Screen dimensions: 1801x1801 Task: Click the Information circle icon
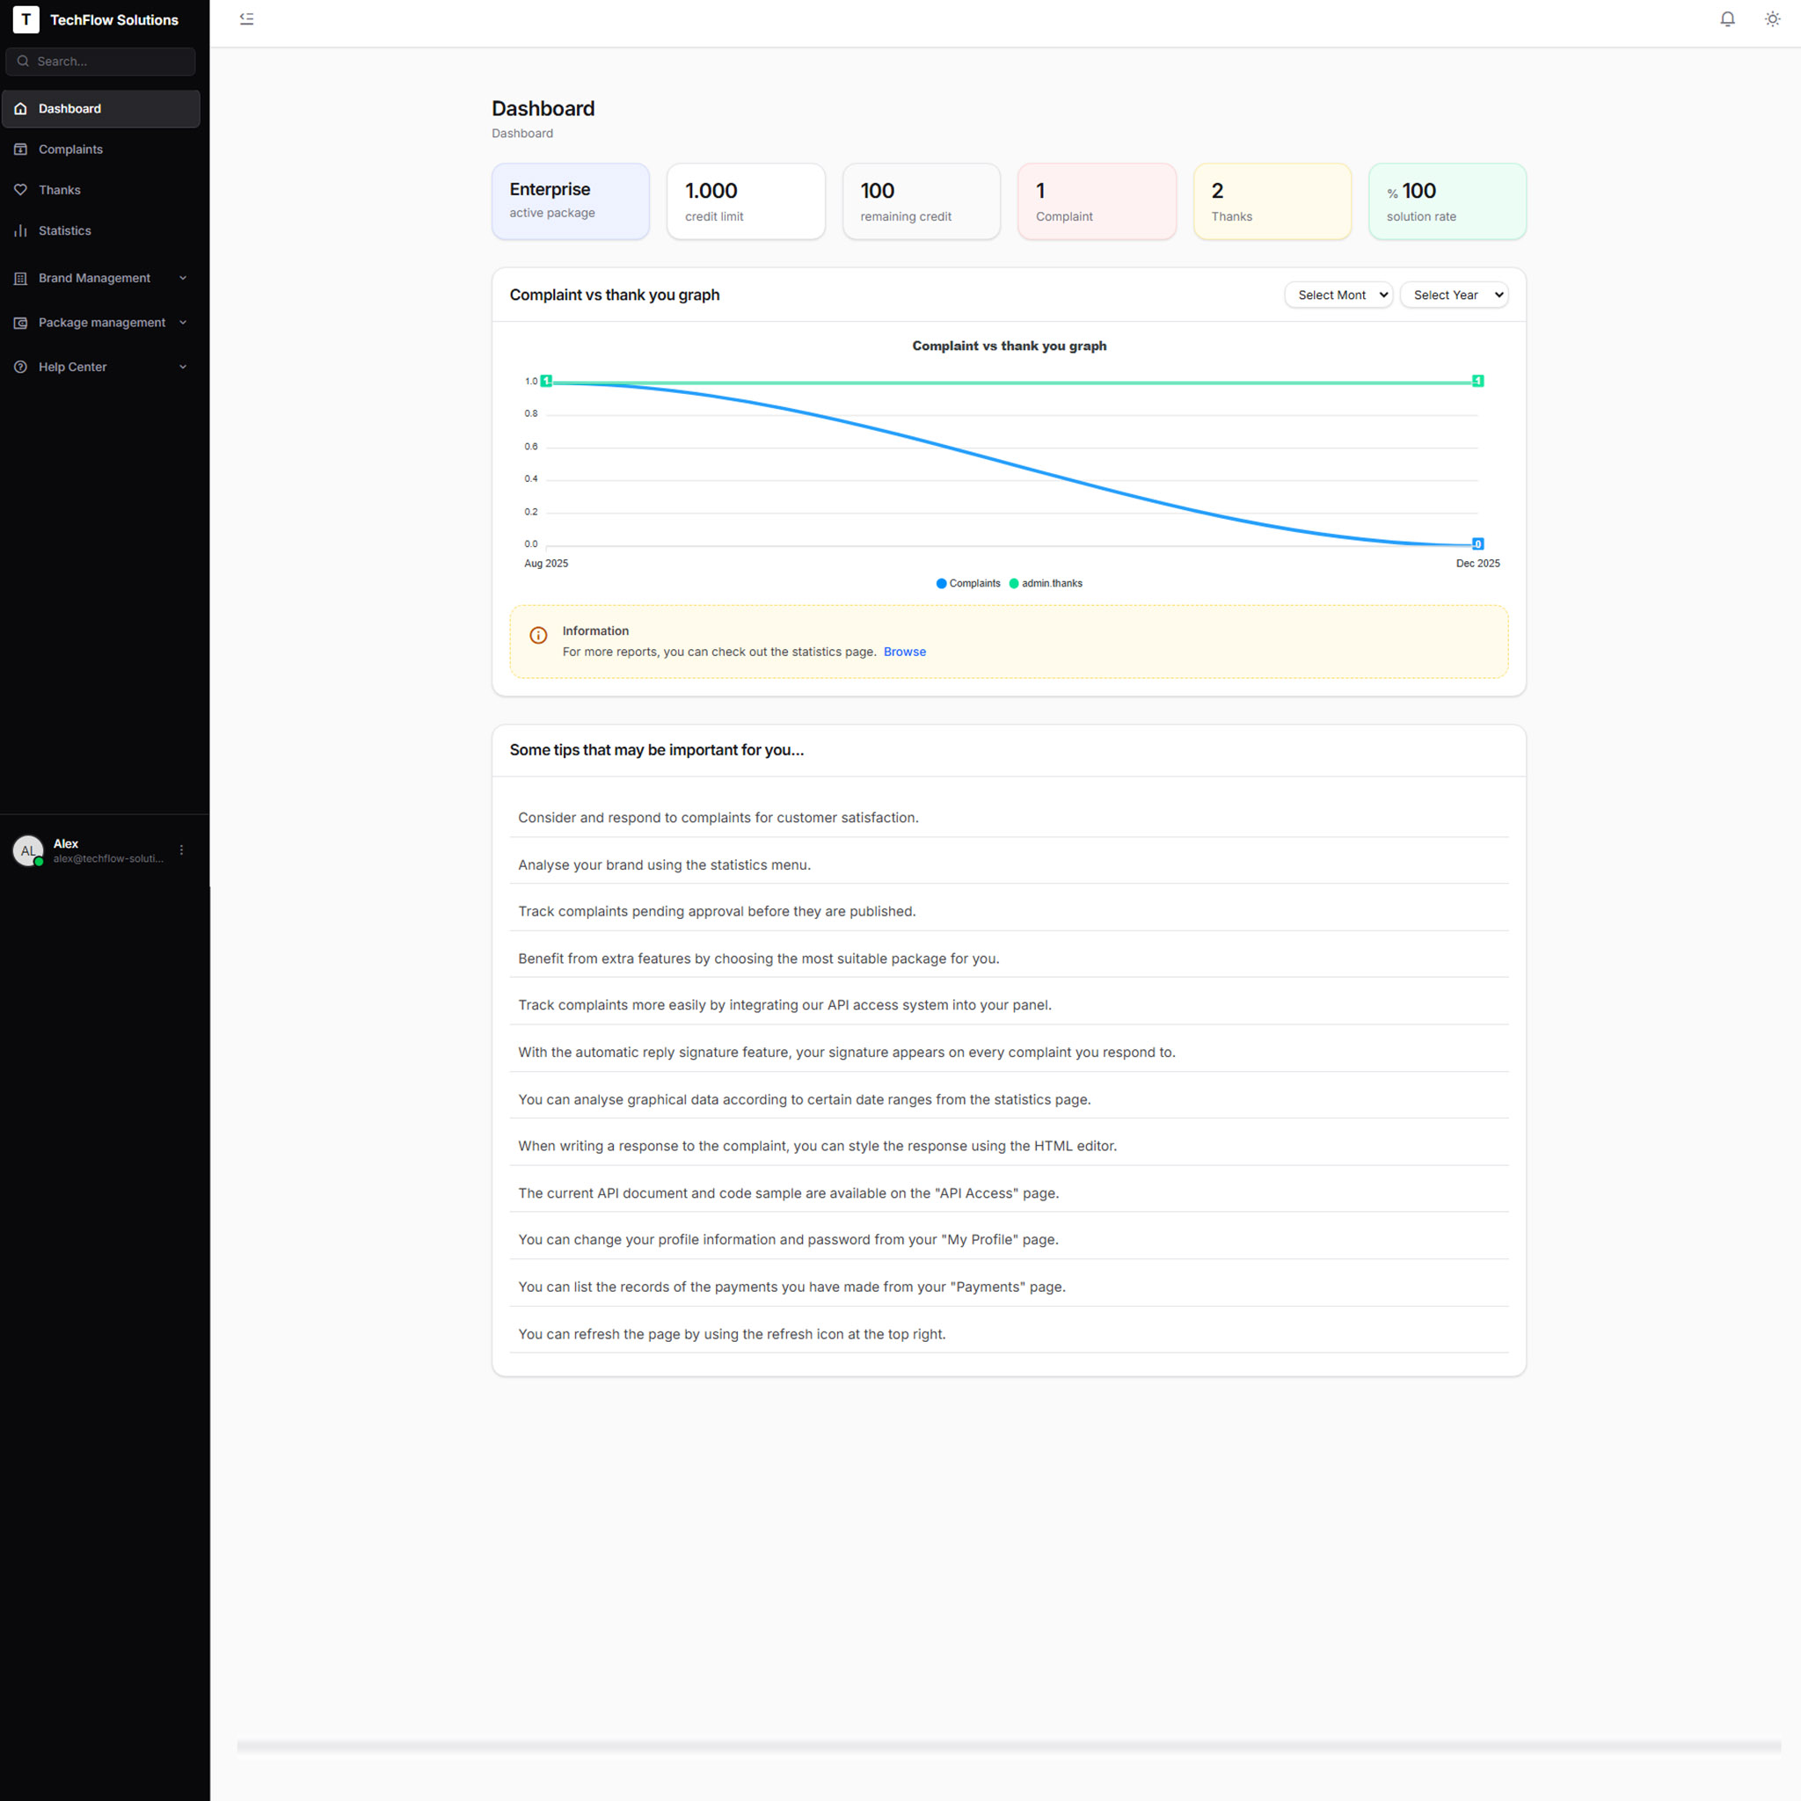[x=538, y=636]
